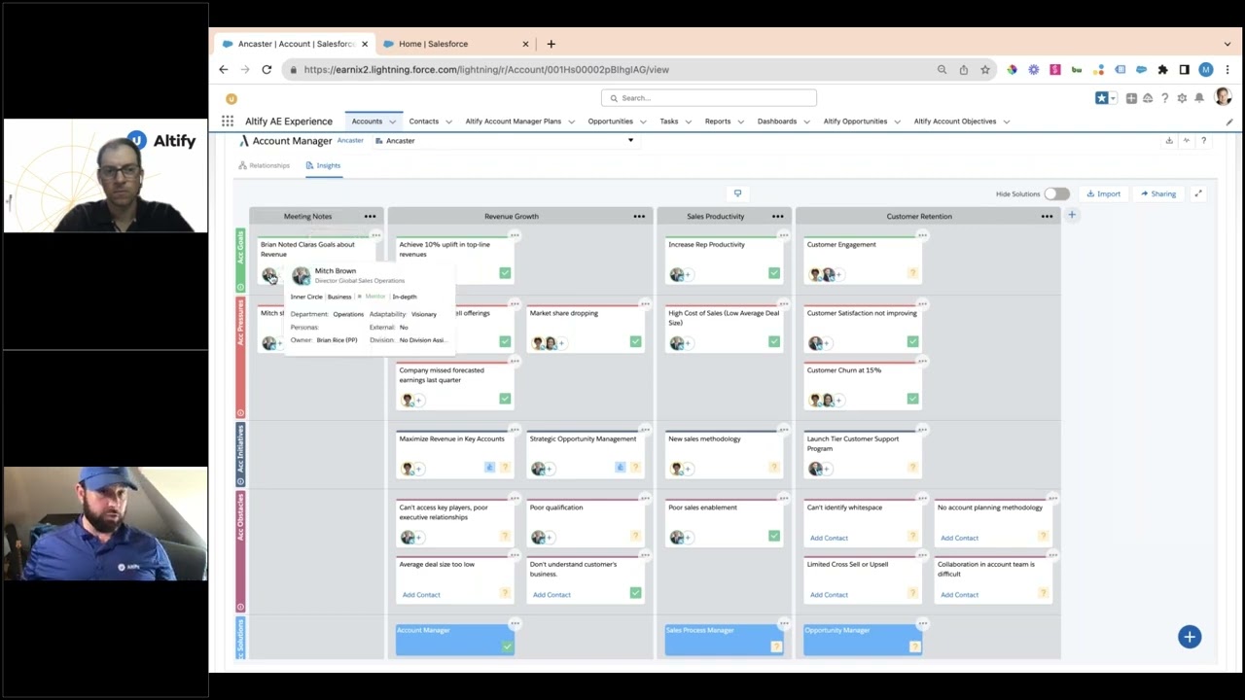1245x700 pixels.
Task: Toggle checkmark on Increase Rep Productivity card
Action: (774, 273)
